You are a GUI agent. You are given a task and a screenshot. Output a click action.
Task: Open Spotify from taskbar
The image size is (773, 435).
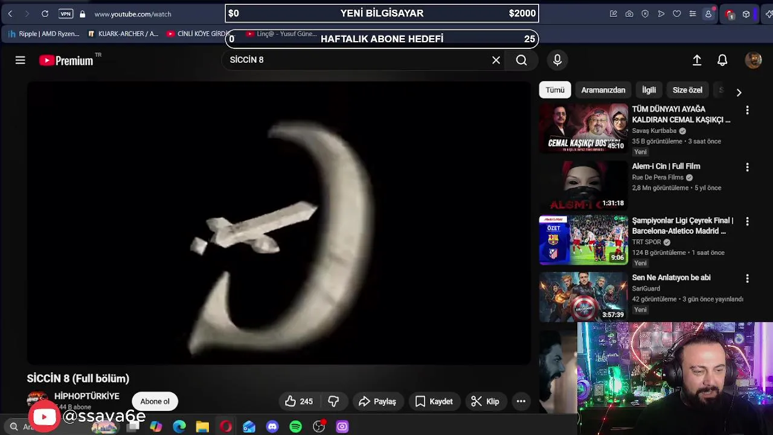(x=295, y=427)
